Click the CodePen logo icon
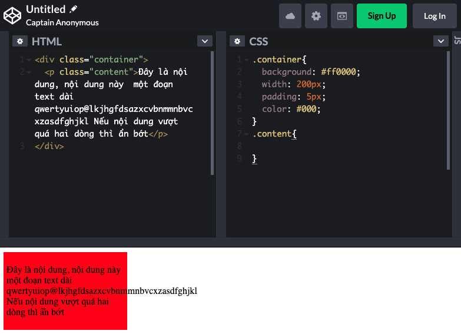 click(x=12, y=16)
